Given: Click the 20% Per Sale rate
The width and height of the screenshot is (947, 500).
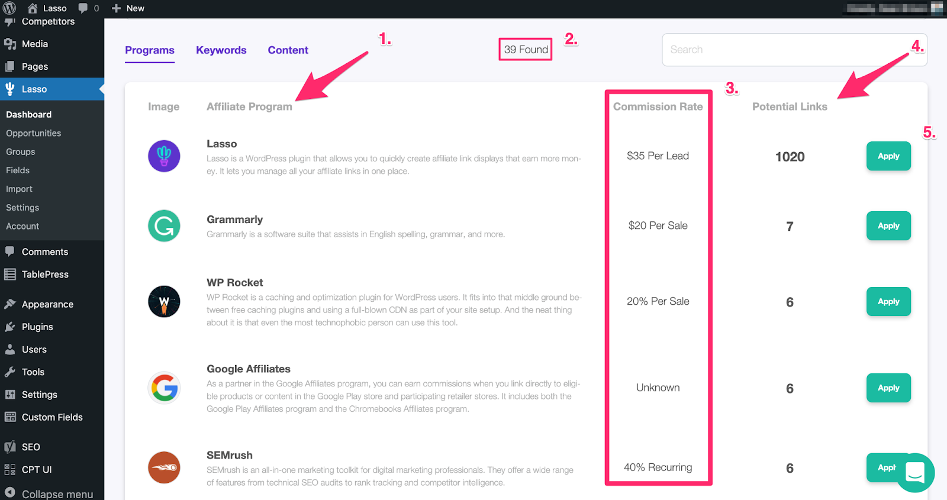Looking at the screenshot, I should click(658, 302).
